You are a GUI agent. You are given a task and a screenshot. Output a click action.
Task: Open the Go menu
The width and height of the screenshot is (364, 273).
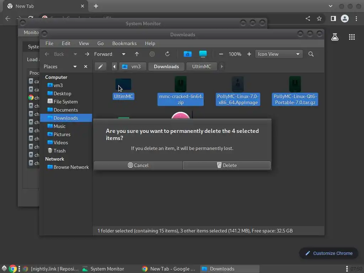pos(101,43)
